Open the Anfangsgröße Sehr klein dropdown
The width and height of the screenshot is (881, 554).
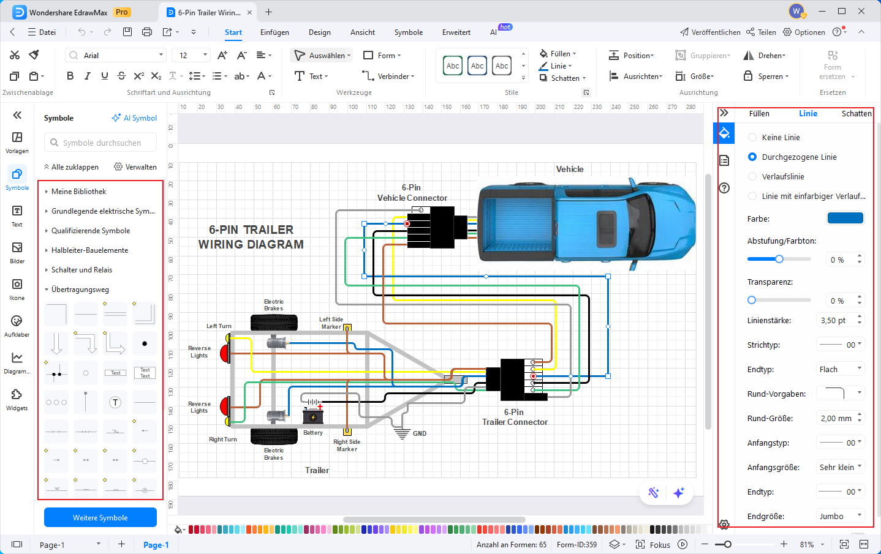[840, 467]
